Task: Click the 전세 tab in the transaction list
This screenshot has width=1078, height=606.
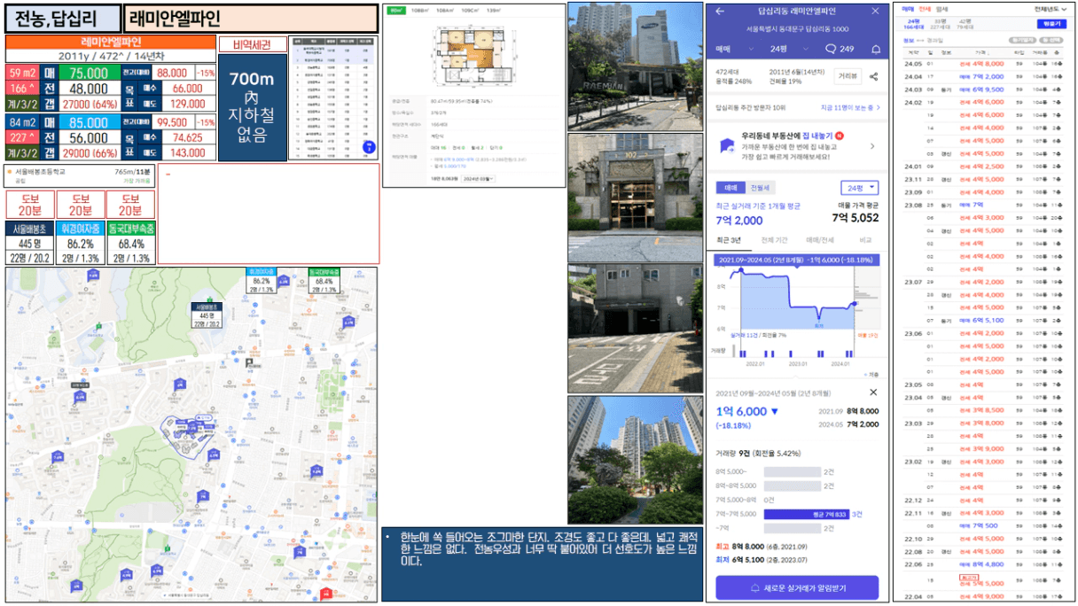Action: 923,8
